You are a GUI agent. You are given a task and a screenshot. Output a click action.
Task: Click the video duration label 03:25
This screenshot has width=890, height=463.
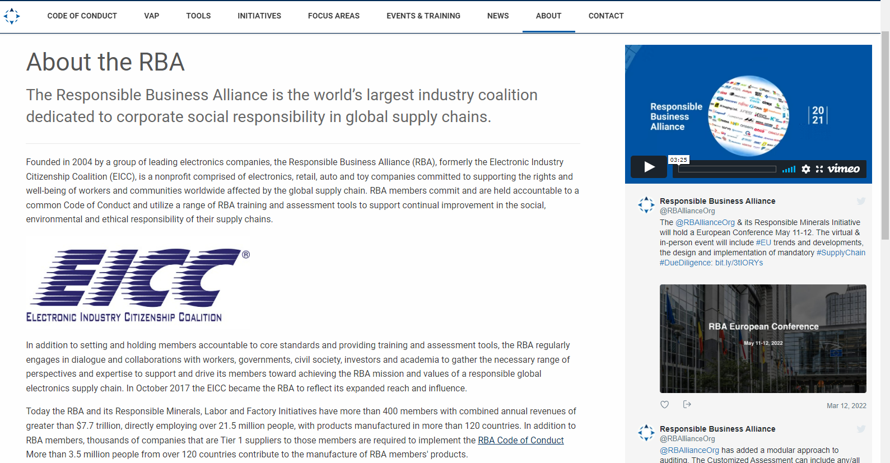[679, 160]
